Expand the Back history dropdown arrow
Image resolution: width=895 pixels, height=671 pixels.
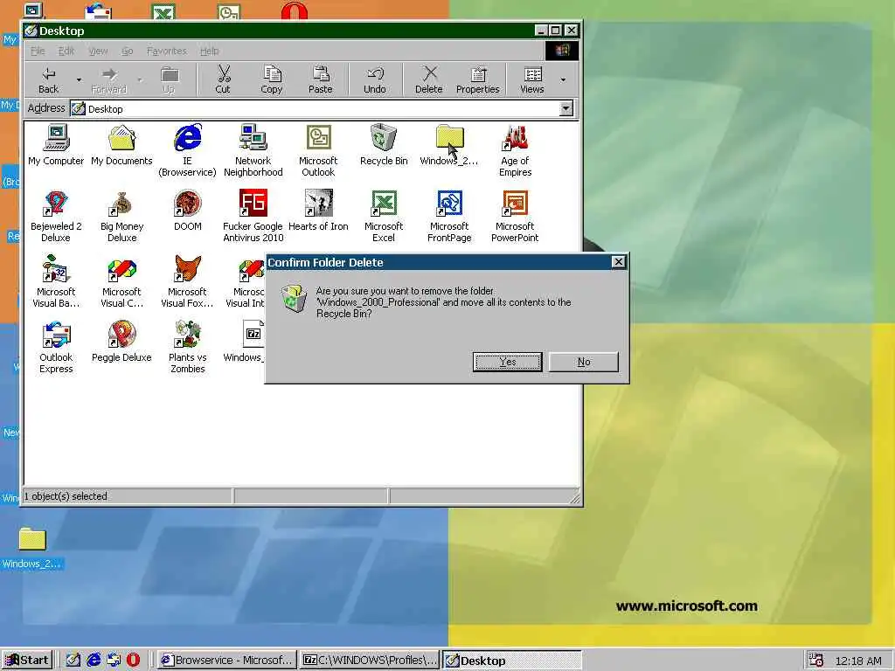[79, 80]
